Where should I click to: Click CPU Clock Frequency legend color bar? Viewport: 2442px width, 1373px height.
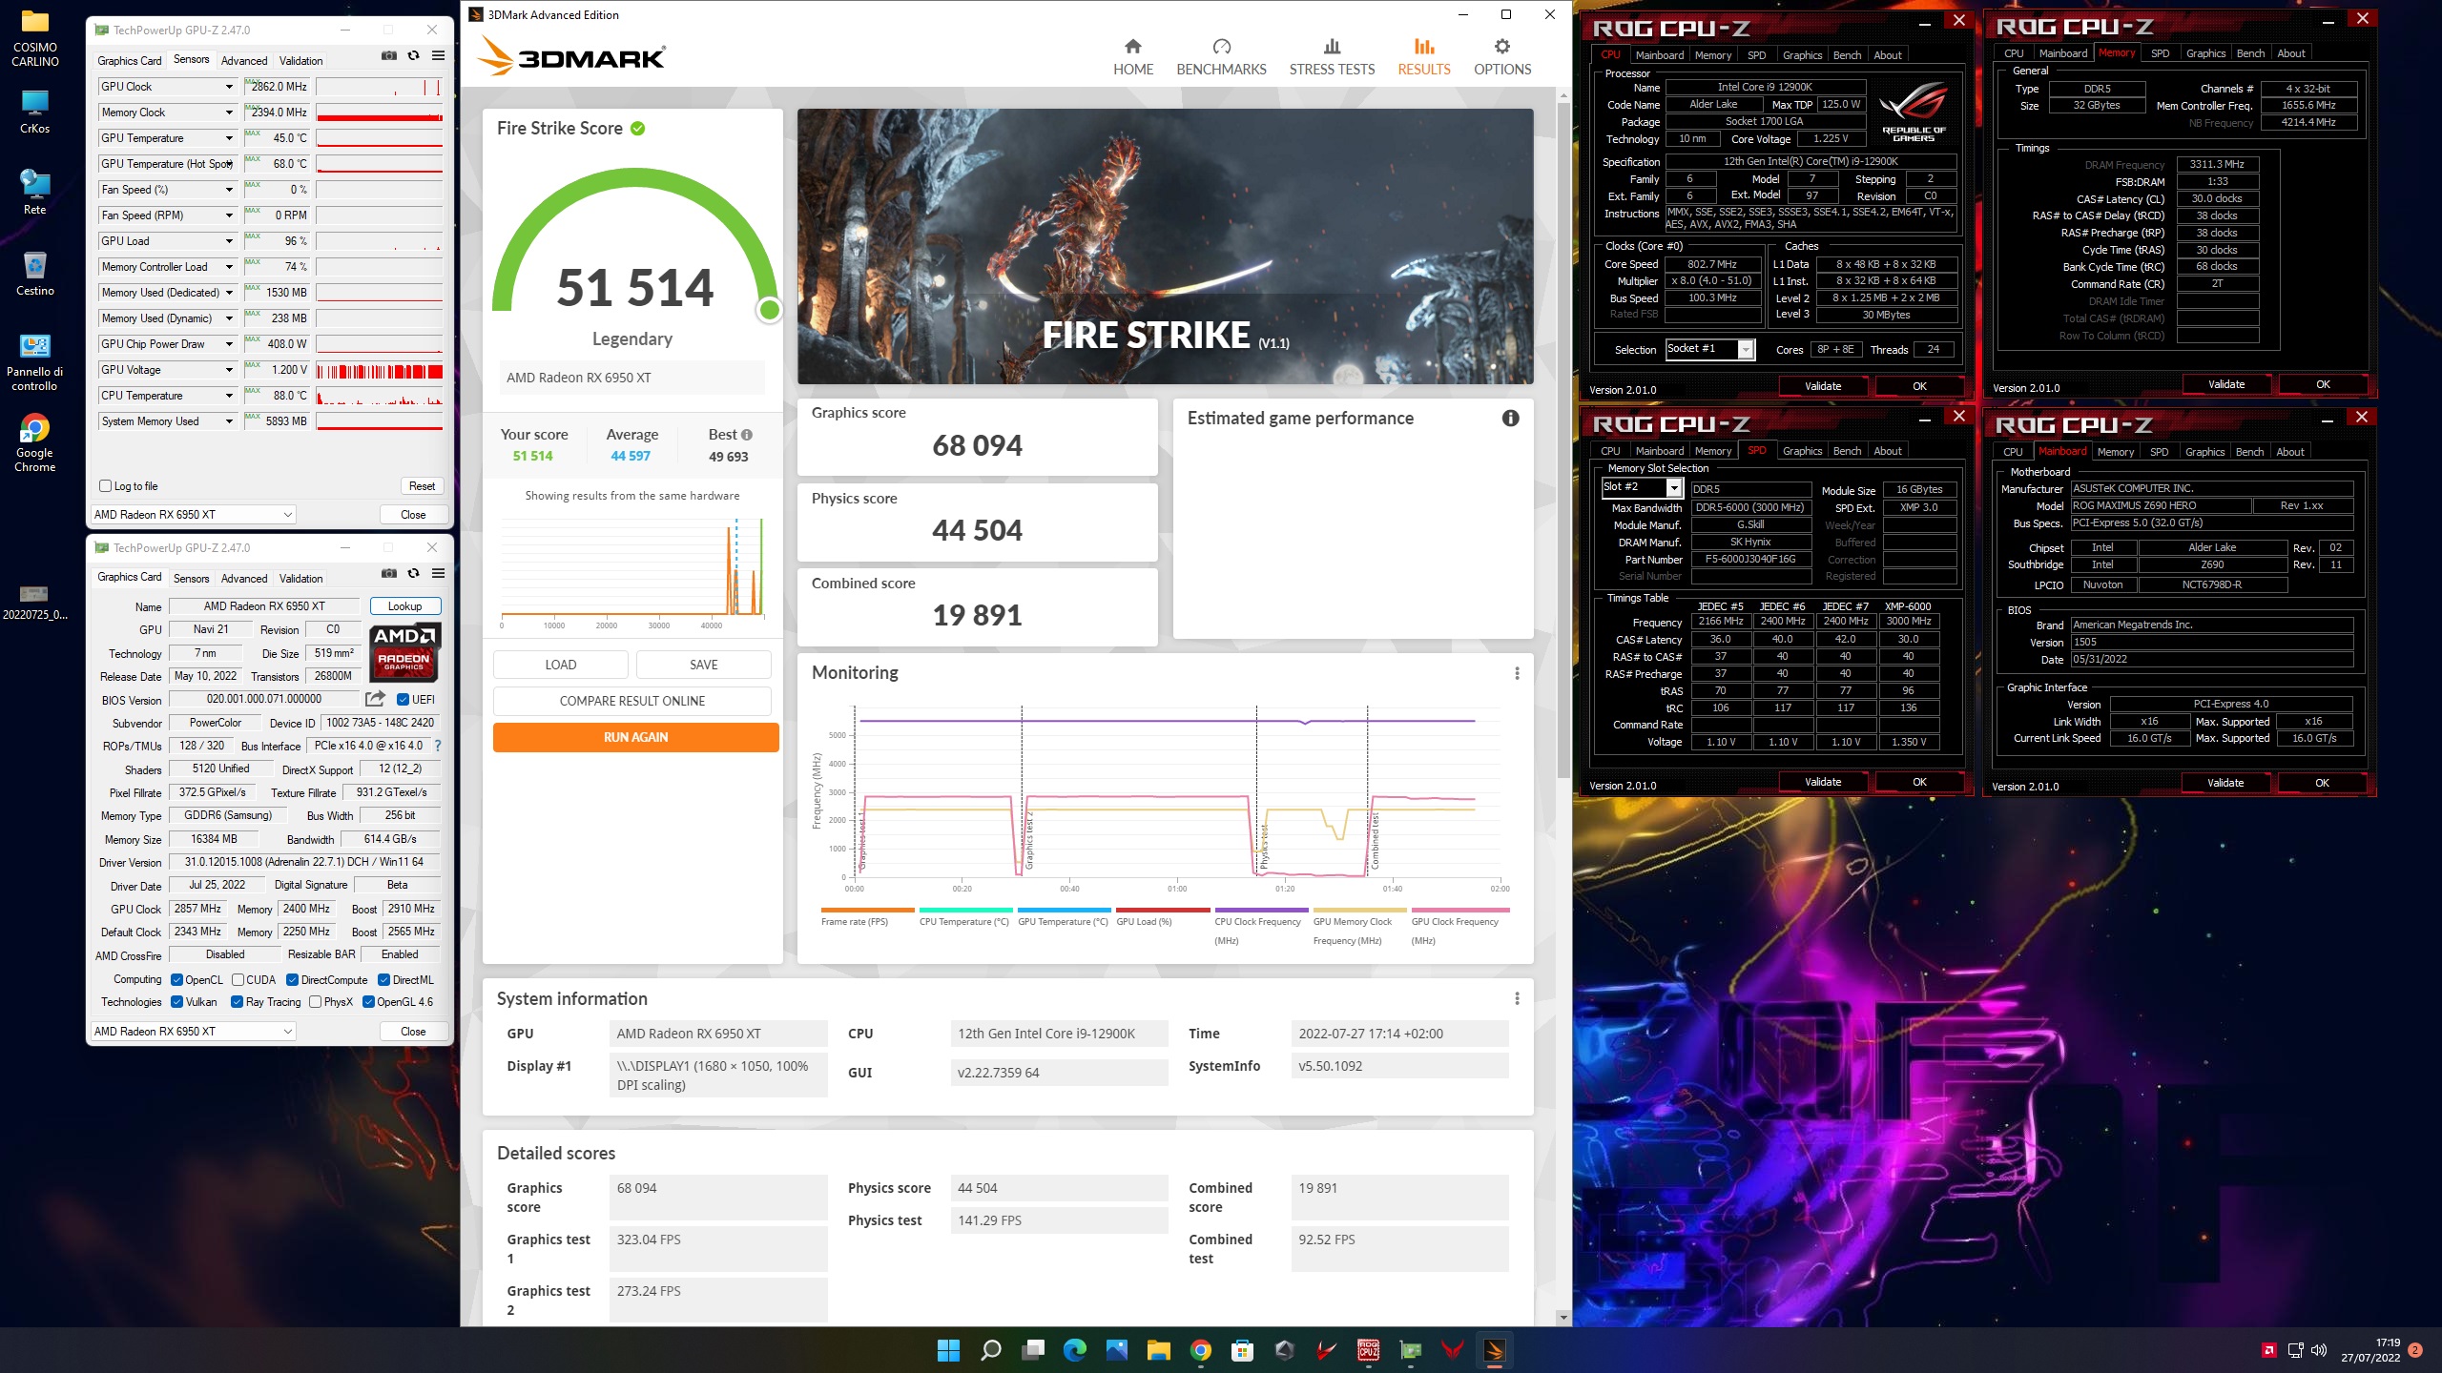pos(1261,911)
